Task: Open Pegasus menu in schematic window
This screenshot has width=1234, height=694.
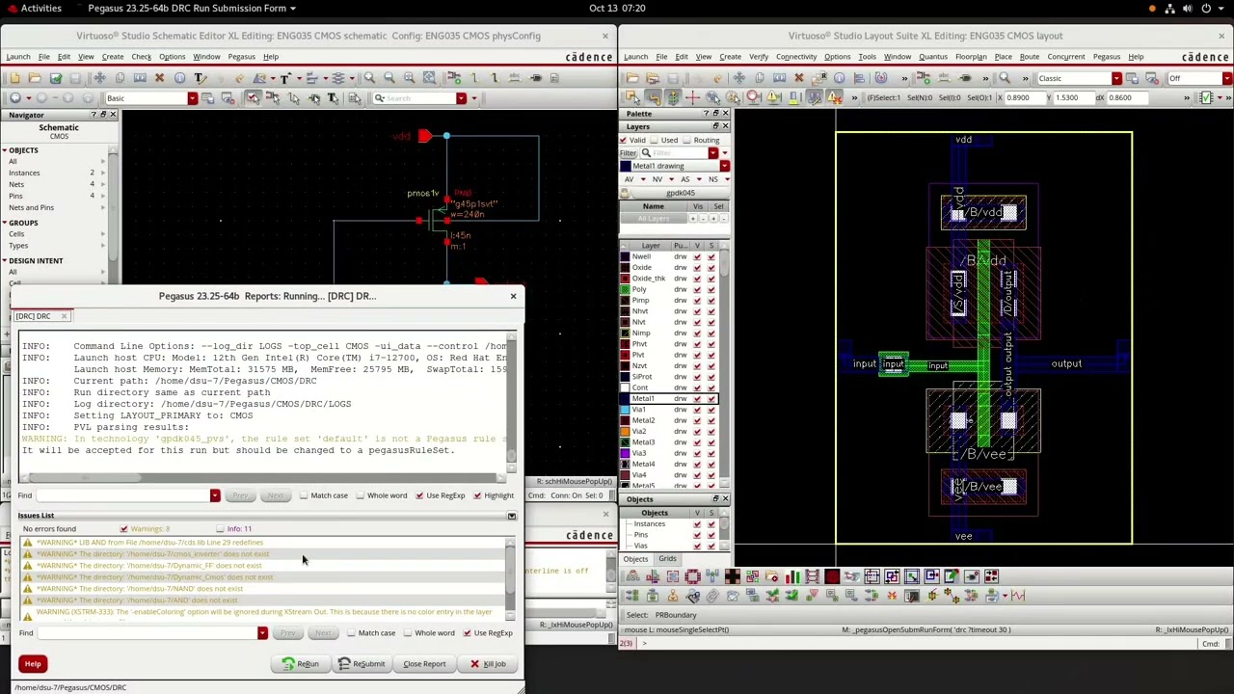Action: click(241, 57)
